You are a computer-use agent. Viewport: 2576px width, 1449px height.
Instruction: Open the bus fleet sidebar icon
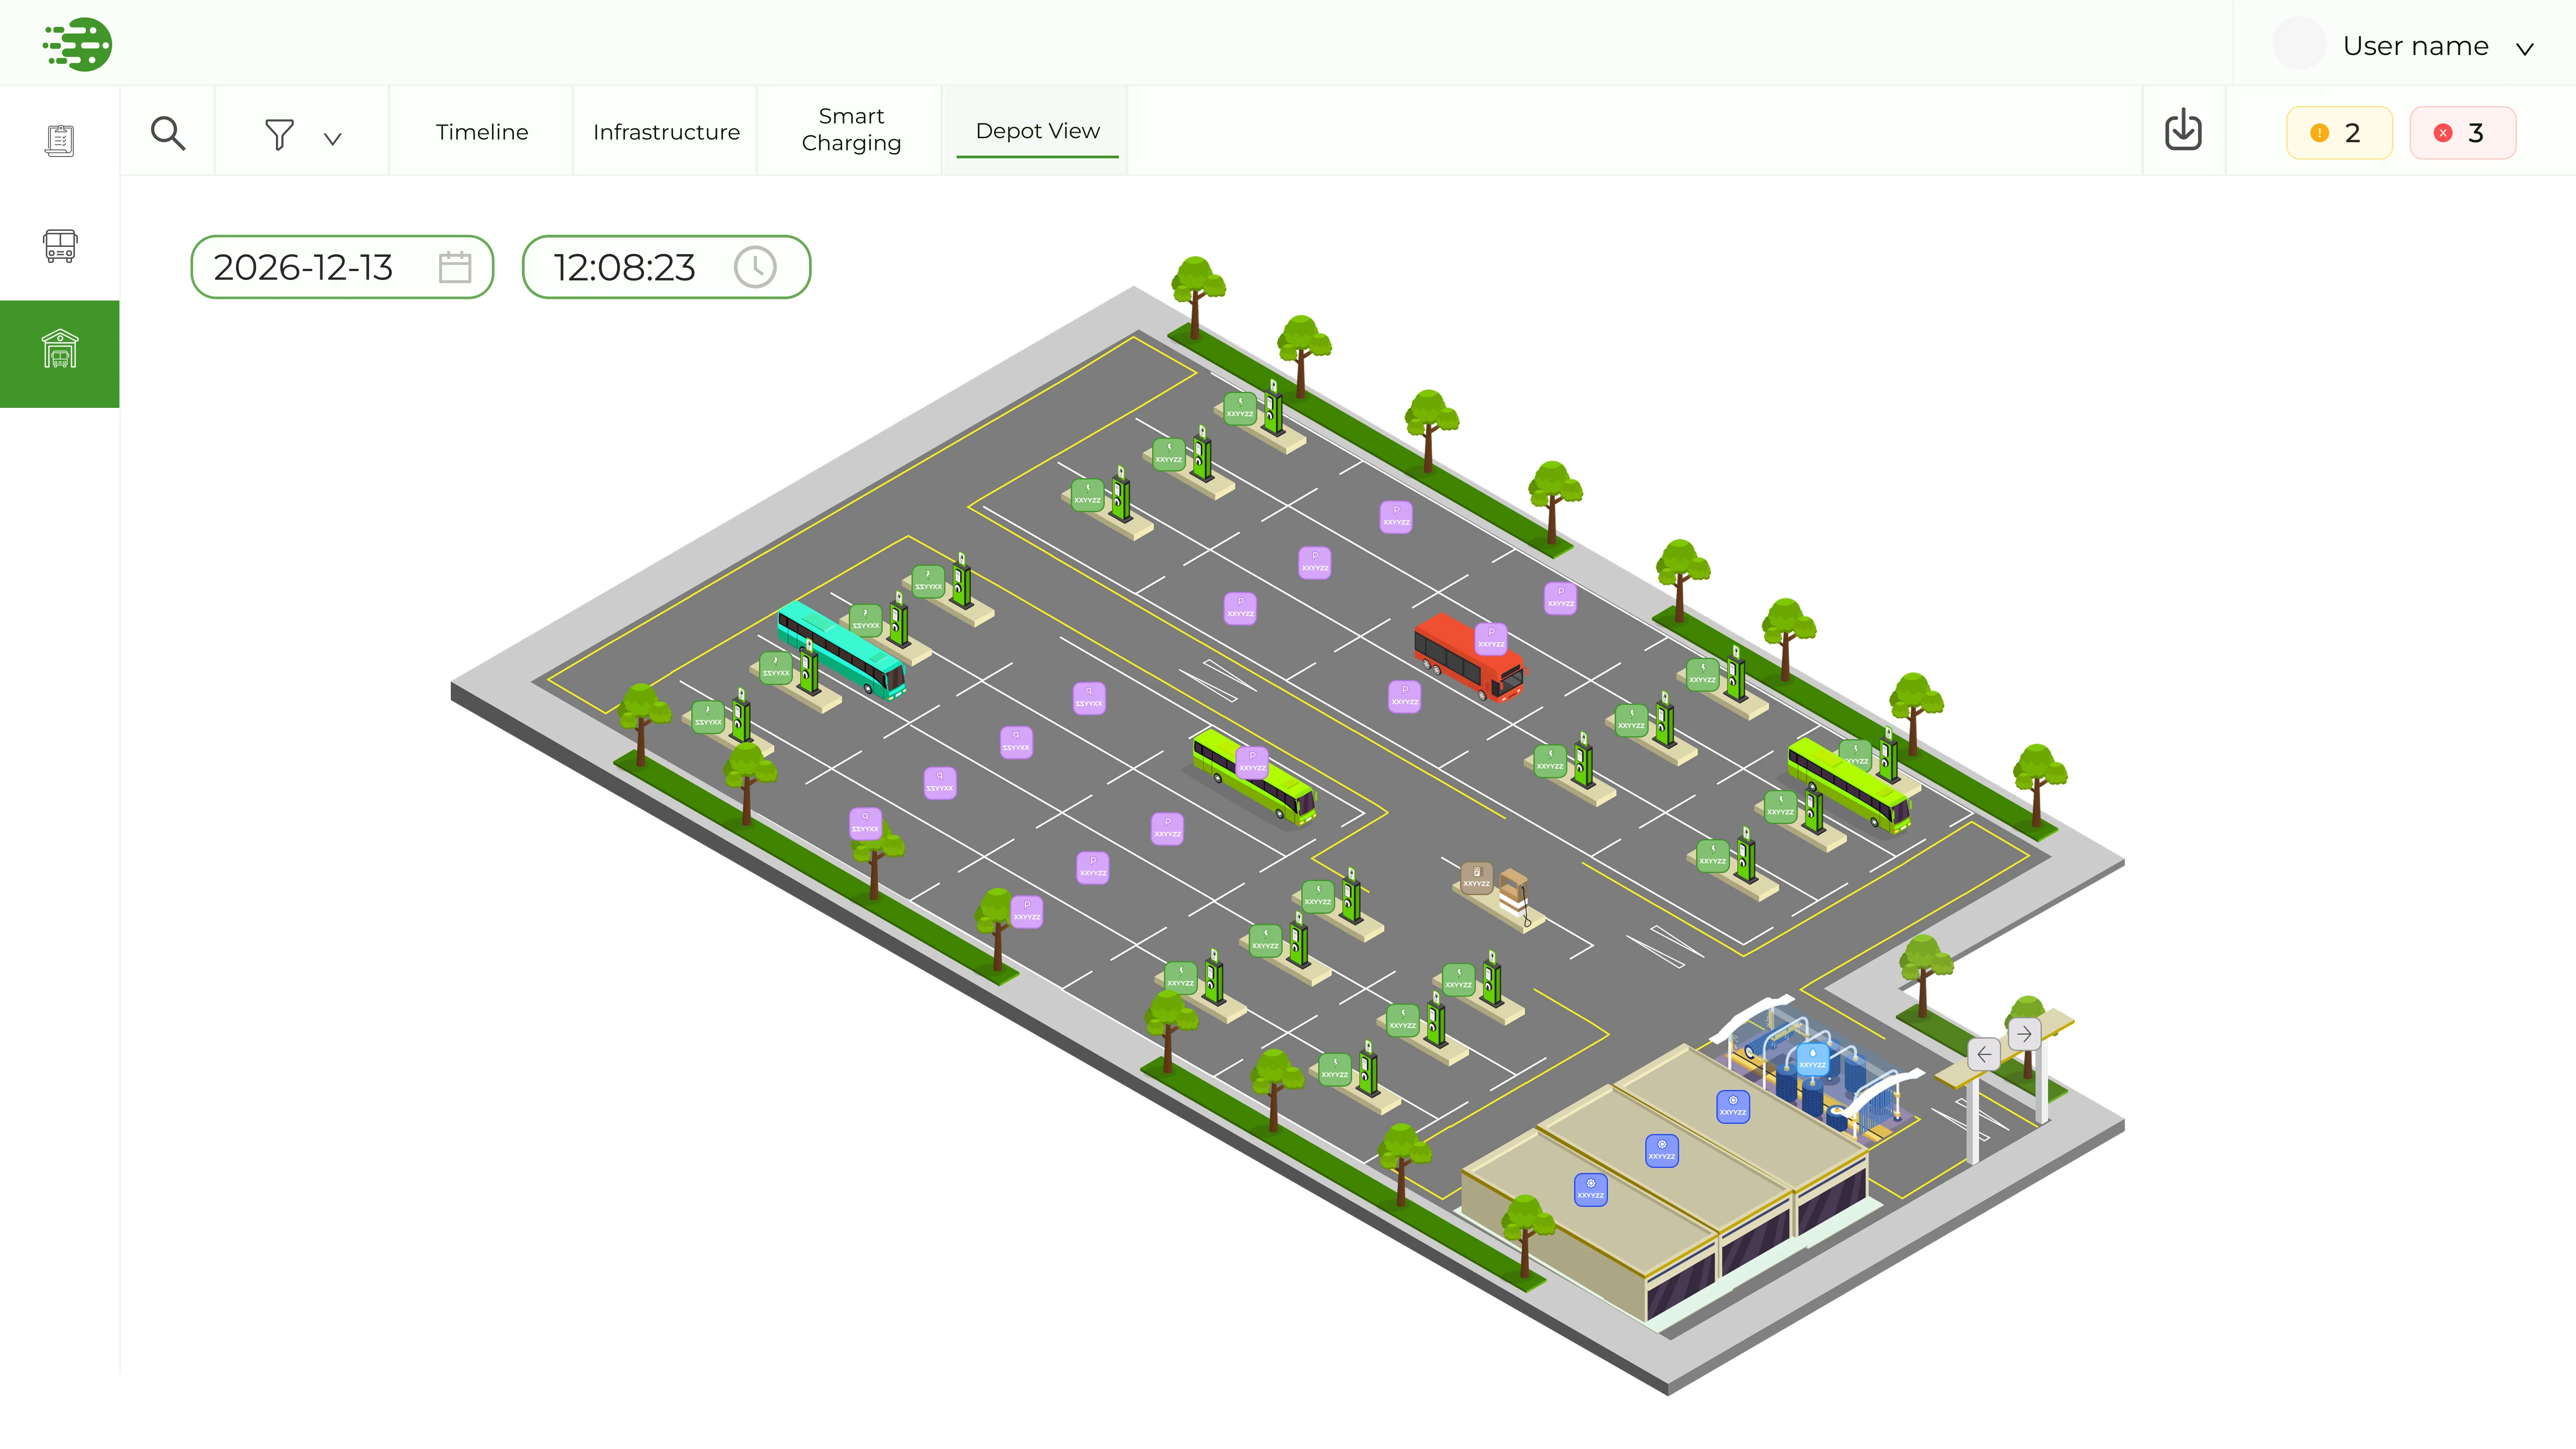pos(60,245)
